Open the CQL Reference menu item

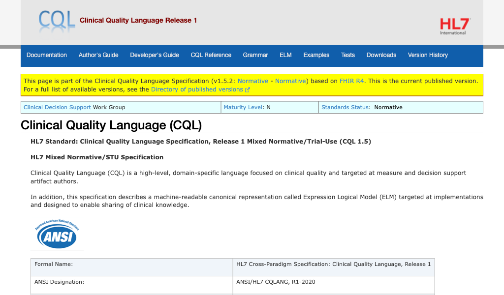(x=211, y=55)
